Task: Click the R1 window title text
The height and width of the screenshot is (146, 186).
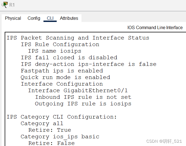Action: pyautogui.click(x=12, y=5)
